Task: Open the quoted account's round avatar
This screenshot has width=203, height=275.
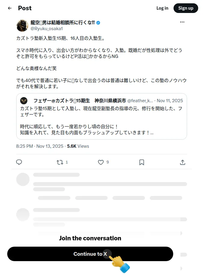Action: 24,101
